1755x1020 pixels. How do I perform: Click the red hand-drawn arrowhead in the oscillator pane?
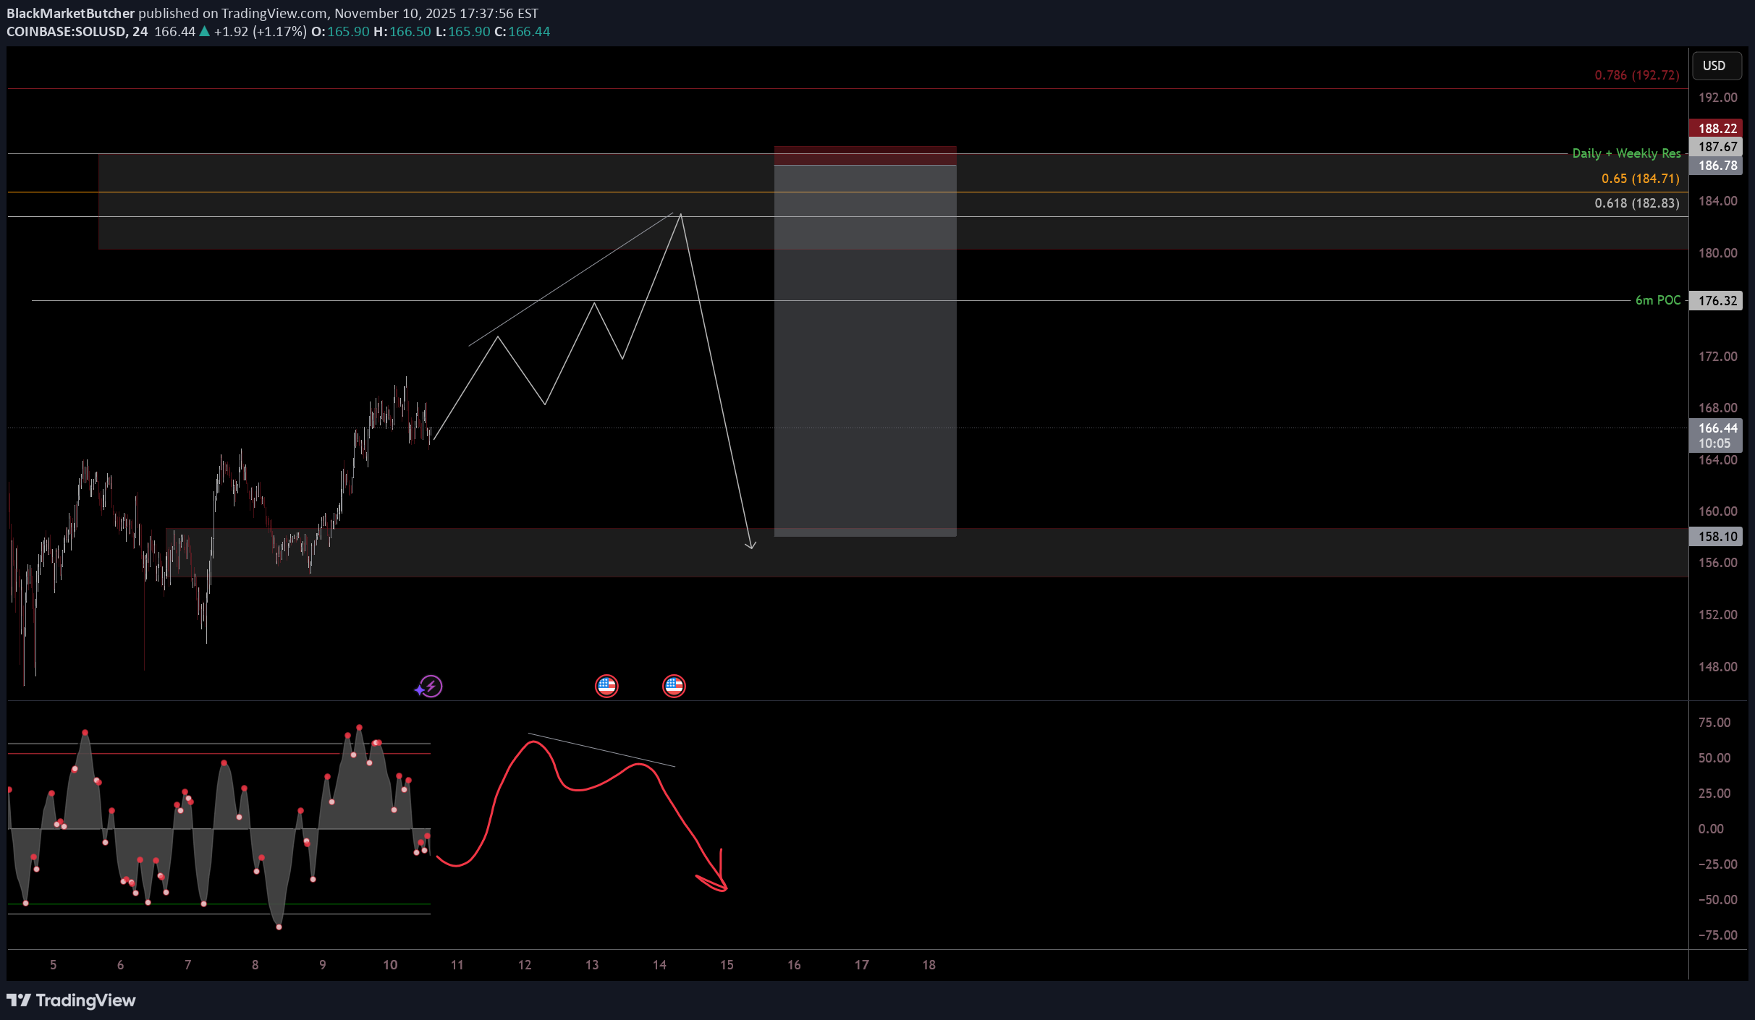coord(721,884)
